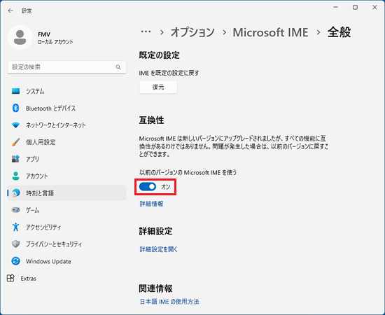Open システム settings category
This screenshot has height=315, width=385.
66,91
